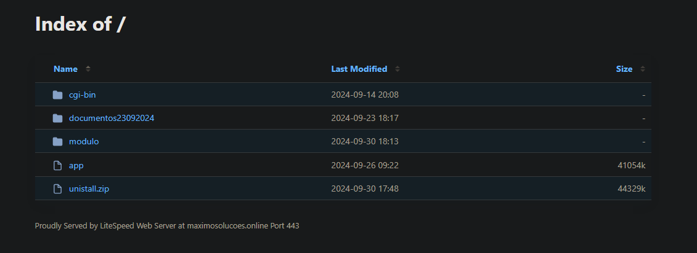Image resolution: width=697 pixels, height=253 pixels.
Task: Click the cgi-bin folder icon
Action: [58, 95]
